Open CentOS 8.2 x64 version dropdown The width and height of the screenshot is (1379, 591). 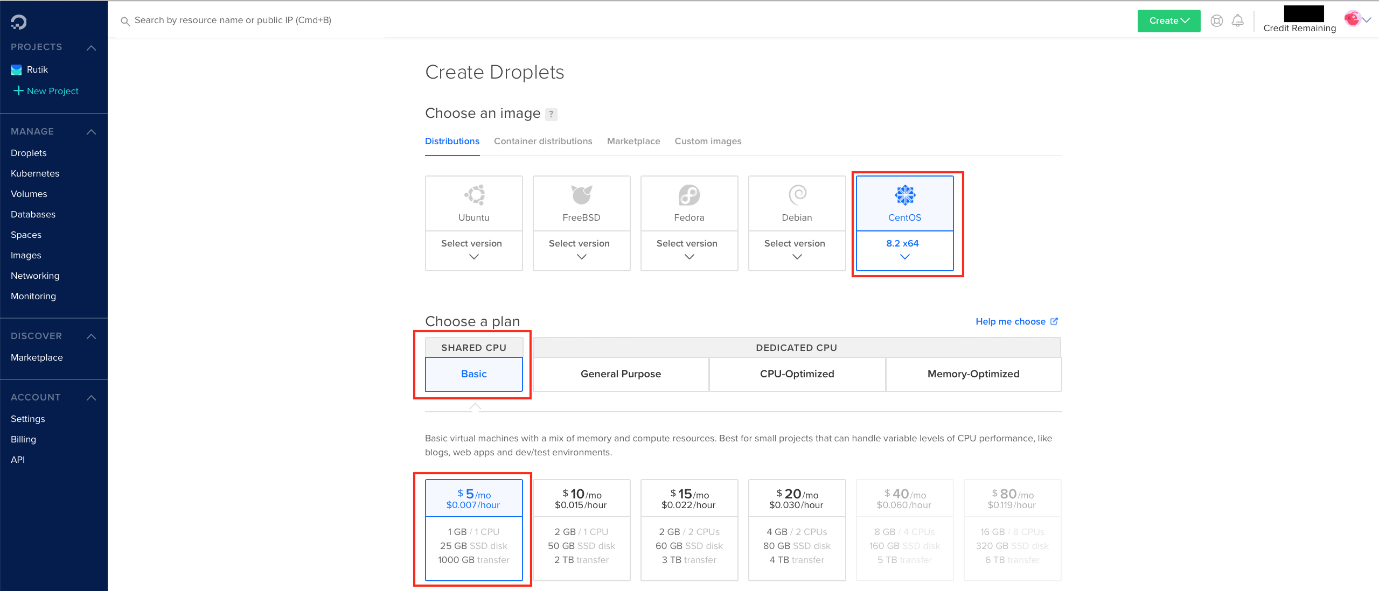(905, 251)
